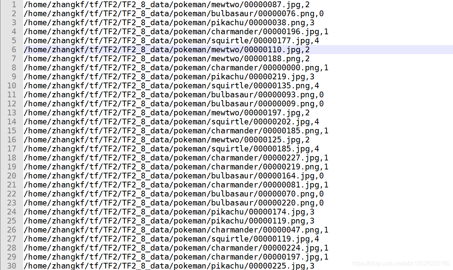Viewport: 453px width, 270px height.
Task: Click line number 20 in gutter
Action: [12, 176]
